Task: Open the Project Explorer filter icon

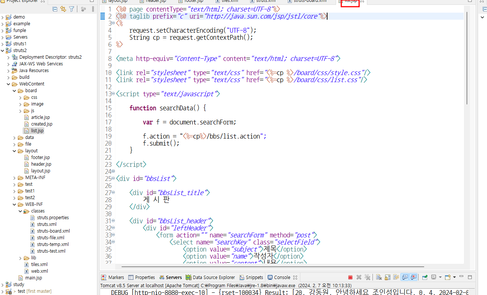Action: click(x=71, y=9)
